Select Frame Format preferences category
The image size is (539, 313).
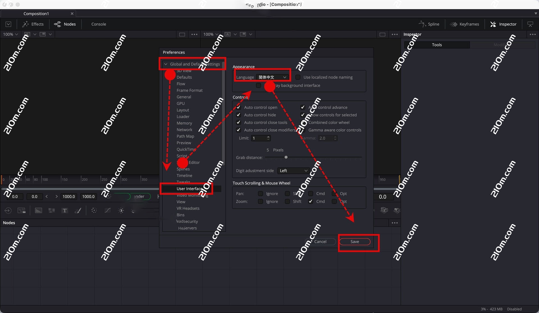tap(189, 90)
